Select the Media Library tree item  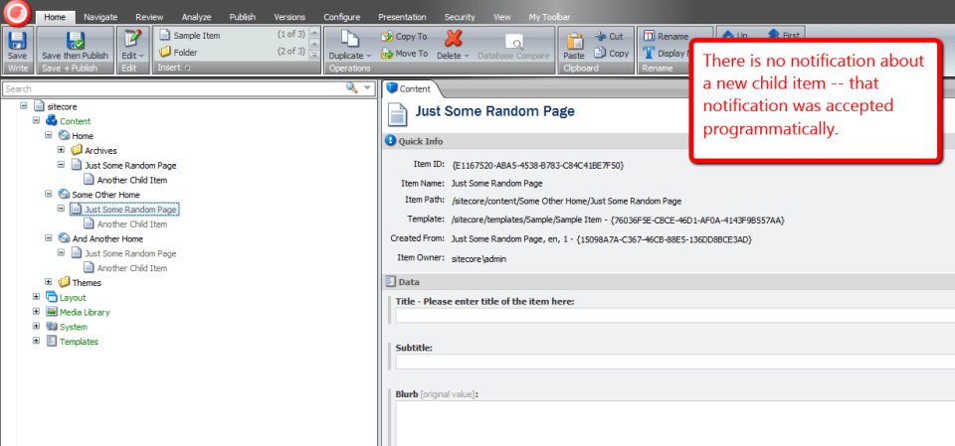click(x=84, y=313)
